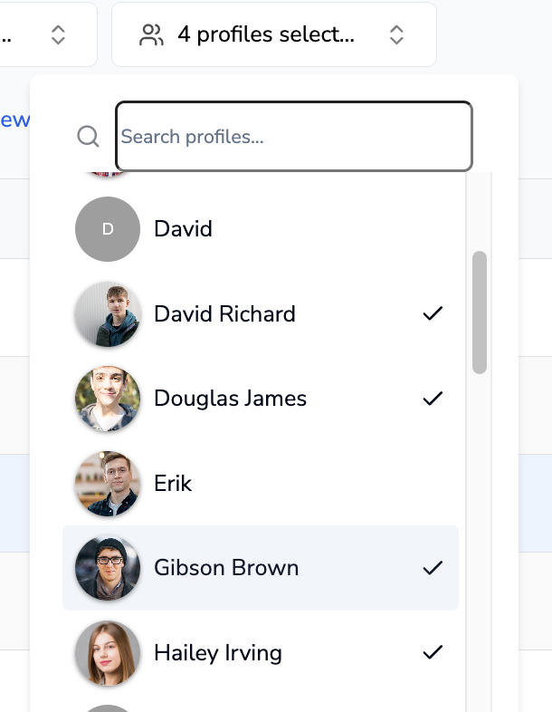
Task: Click Douglas James's profile photo
Action: 108,399
